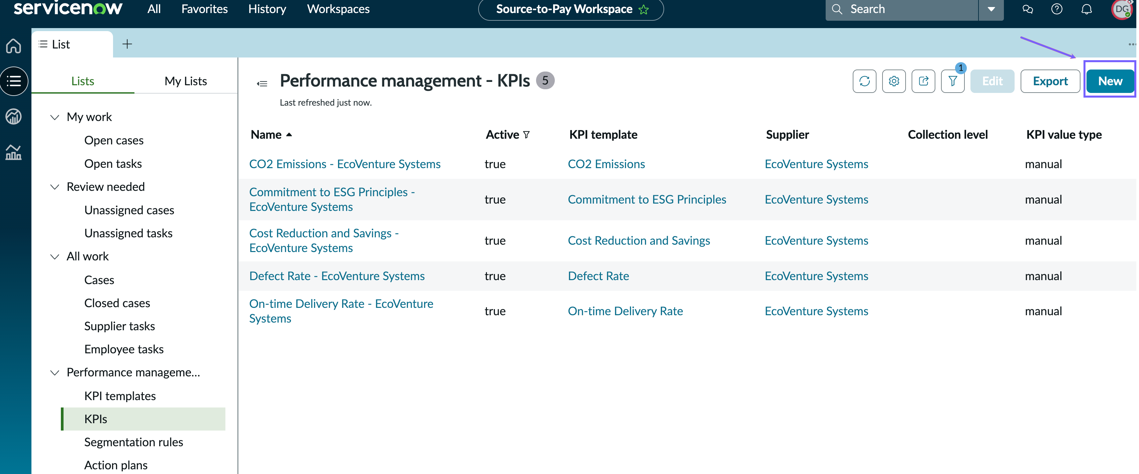Open the search scope dropdown arrow
Image resolution: width=1139 pixels, height=474 pixels.
click(991, 9)
